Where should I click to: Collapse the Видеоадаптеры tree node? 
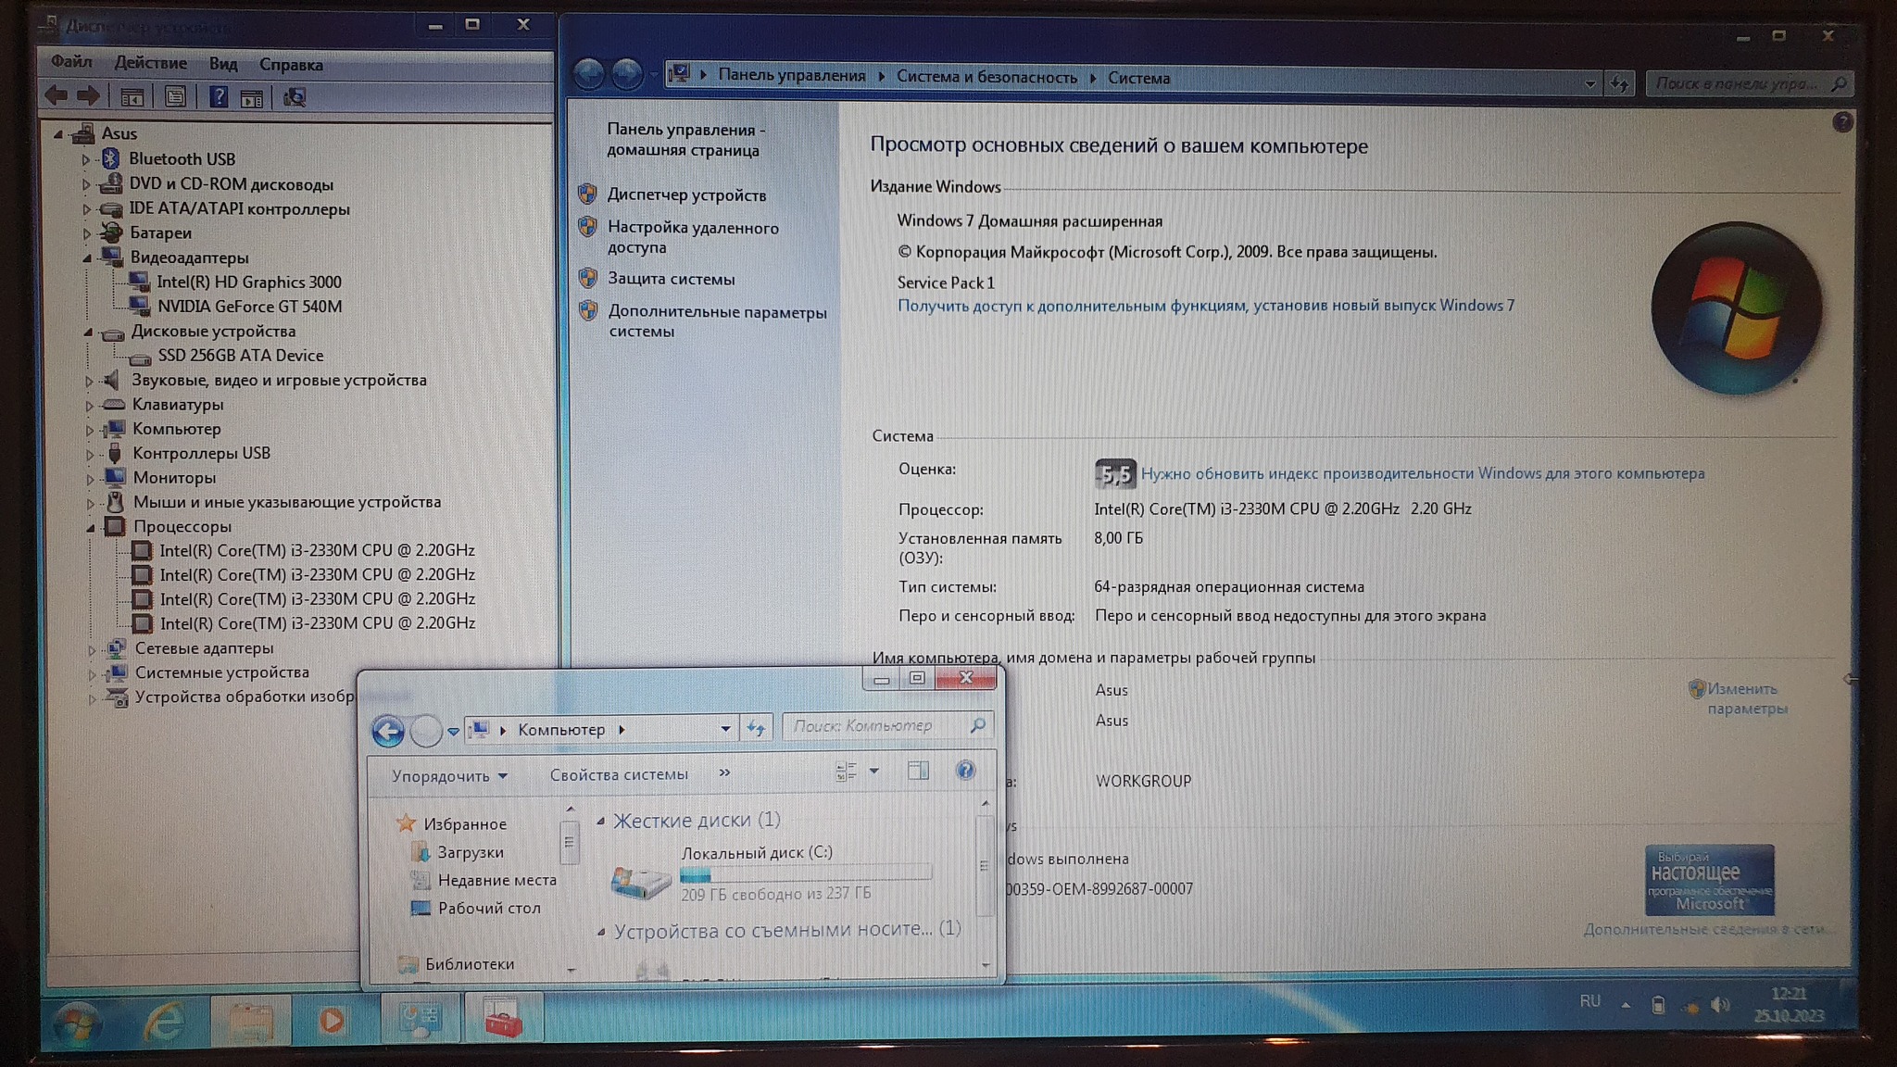pos(88,257)
